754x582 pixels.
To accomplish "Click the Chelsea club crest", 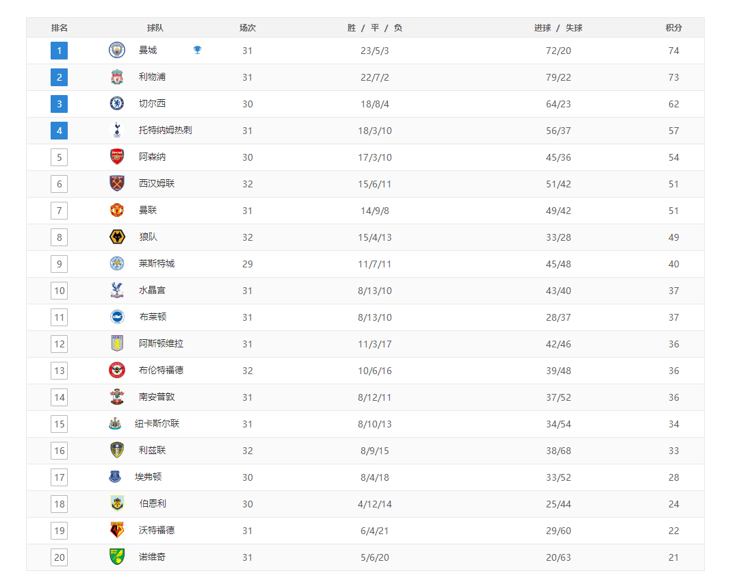I will tap(117, 103).
